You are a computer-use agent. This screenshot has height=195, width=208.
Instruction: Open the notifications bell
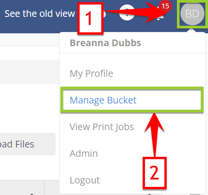tap(159, 15)
